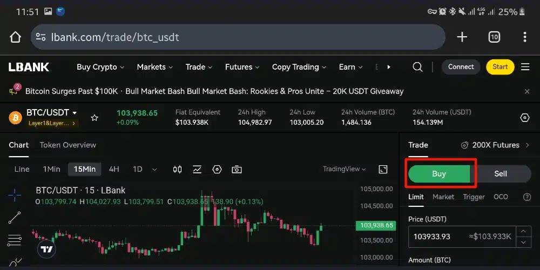Select the Buy side toggle

pyautogui.click(x=439, y=174)
